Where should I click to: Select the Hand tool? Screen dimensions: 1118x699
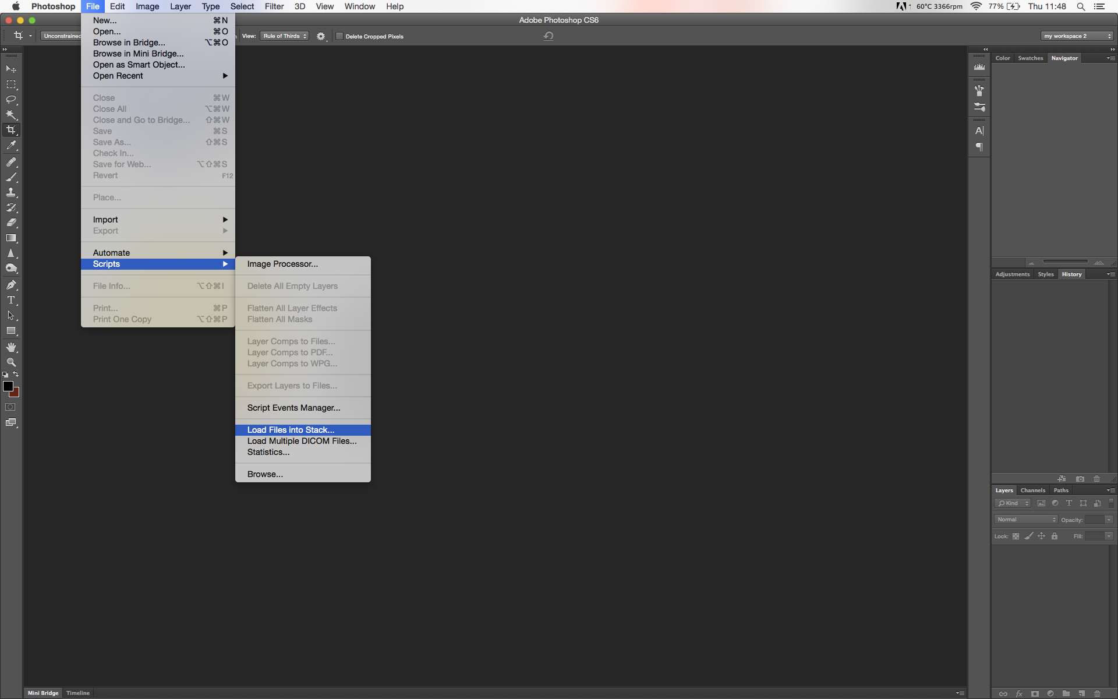(x=11, y=347)
